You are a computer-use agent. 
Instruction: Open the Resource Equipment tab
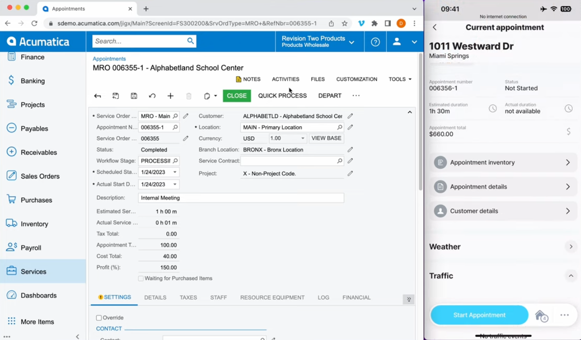tap(272, 298)
